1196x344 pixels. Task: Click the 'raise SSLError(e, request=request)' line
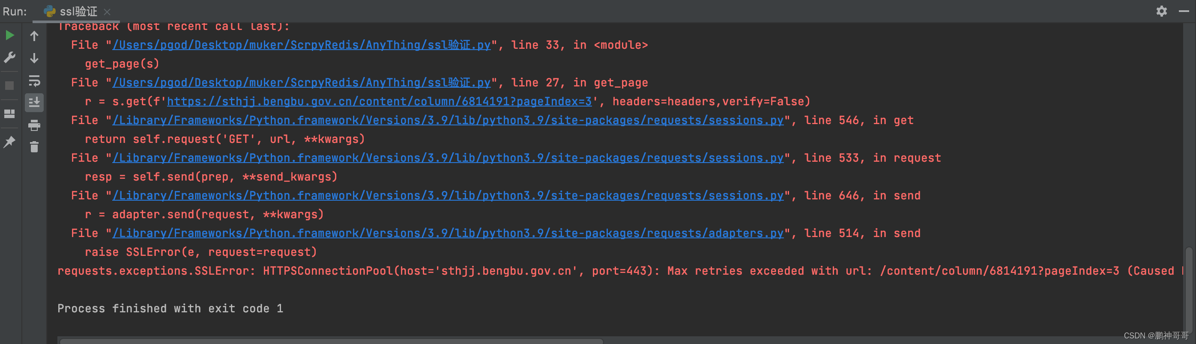click(200, 252)
